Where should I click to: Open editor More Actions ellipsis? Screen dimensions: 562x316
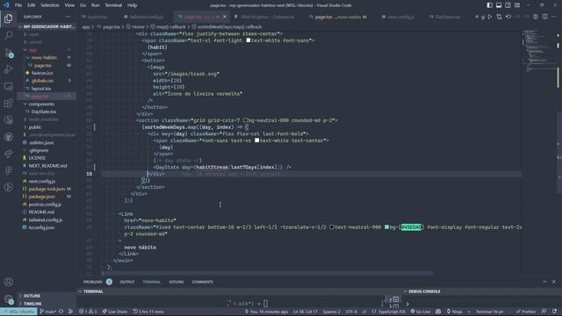554,17
